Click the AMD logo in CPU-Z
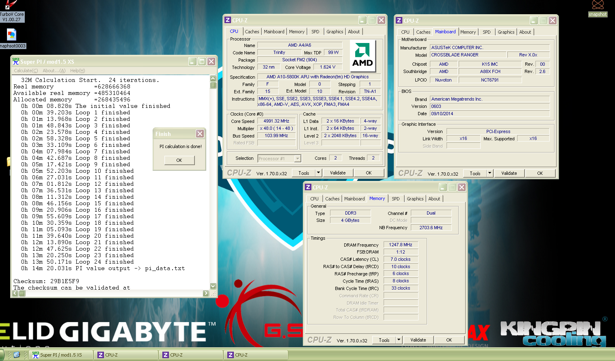 [363, 55]
